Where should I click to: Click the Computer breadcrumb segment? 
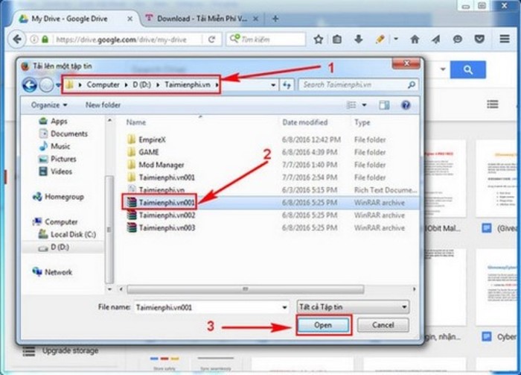(103, 85)
